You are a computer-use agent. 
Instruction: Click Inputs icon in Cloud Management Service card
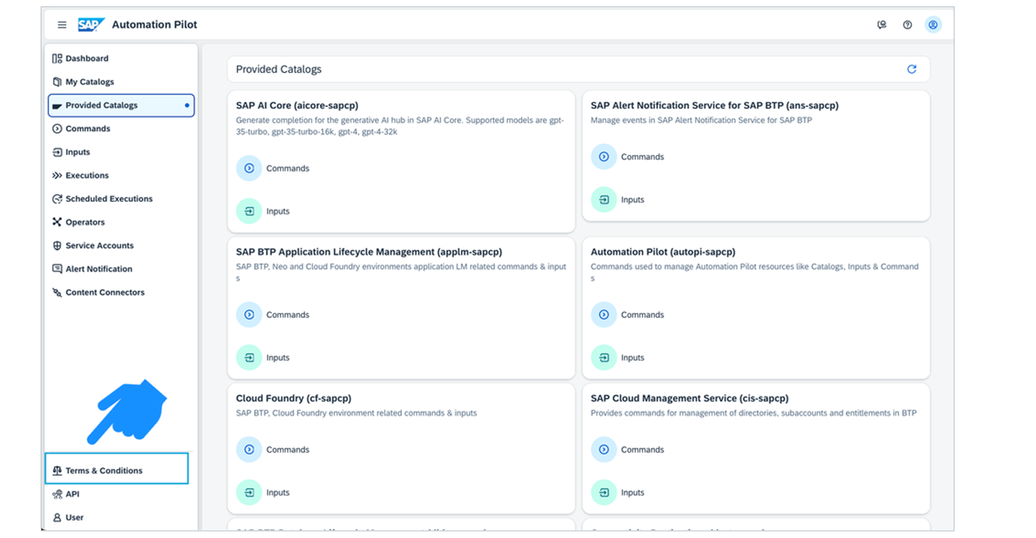(604, 492)
